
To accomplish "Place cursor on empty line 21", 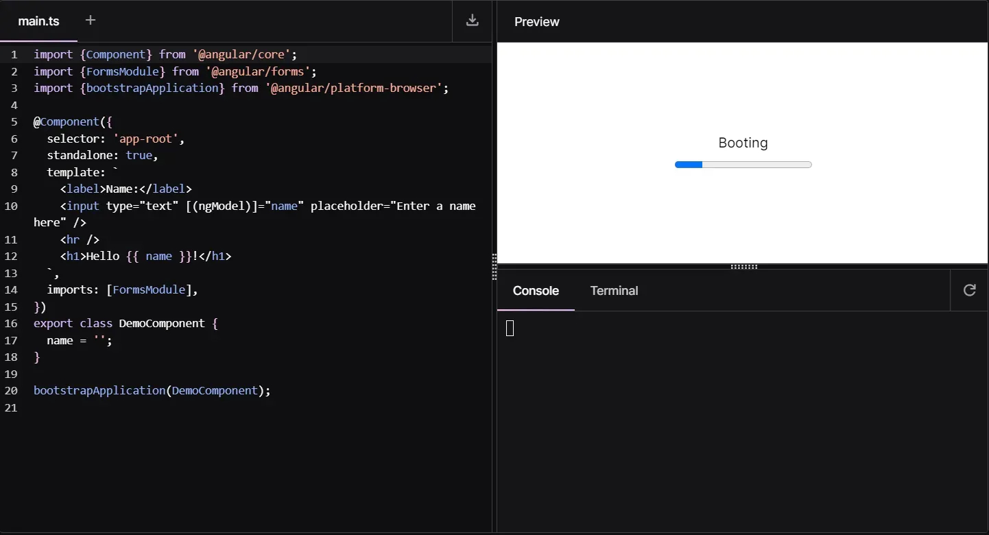I will (x=137, y=407).
